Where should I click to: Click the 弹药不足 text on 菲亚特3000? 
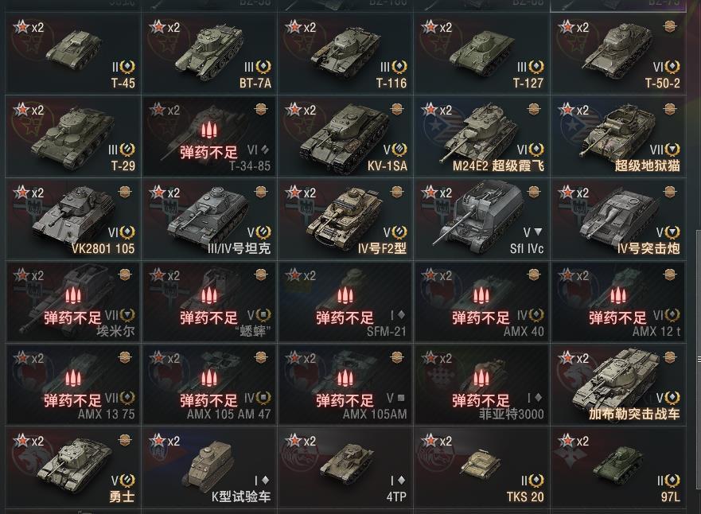click(481, 400)
